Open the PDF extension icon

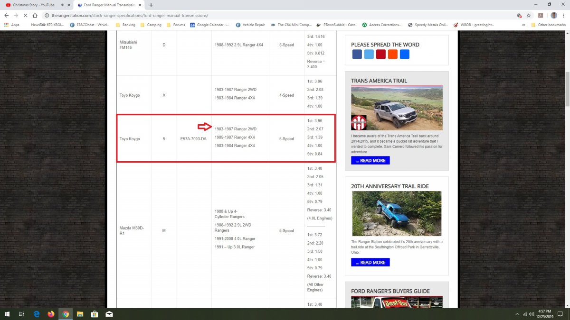click(541, 15)
